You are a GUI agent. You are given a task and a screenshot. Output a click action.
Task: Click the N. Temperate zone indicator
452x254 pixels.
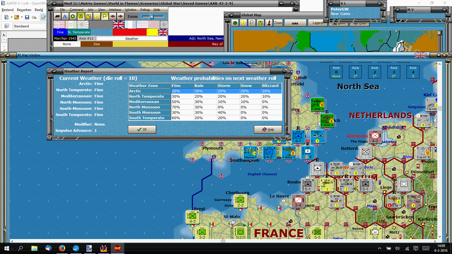79,32
